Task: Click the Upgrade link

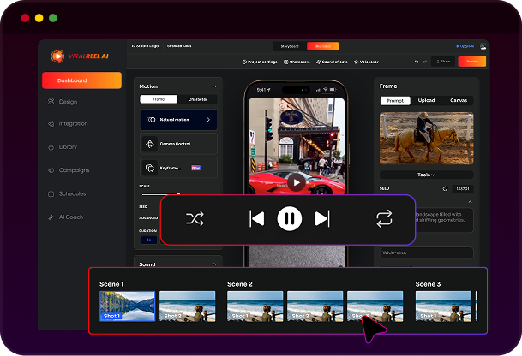Action: [464, 46]
